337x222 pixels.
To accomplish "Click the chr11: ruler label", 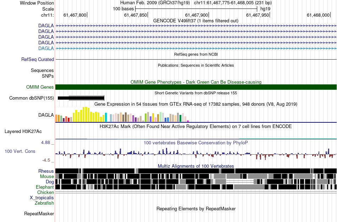I will coord(48,15).
